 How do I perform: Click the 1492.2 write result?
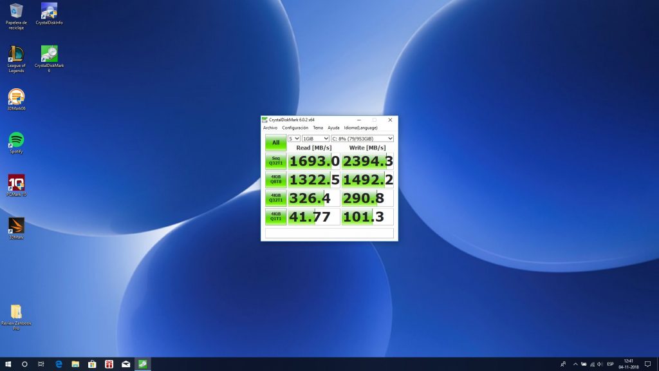pyautogui.click(x=367, y=180)
